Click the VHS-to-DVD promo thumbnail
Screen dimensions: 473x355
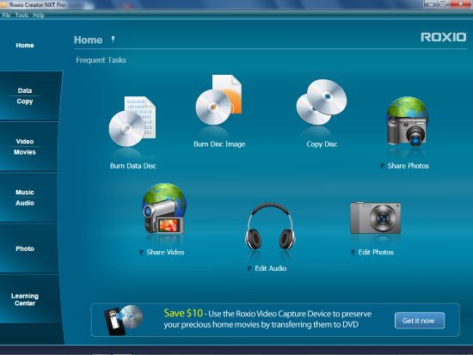coord(123,320)
